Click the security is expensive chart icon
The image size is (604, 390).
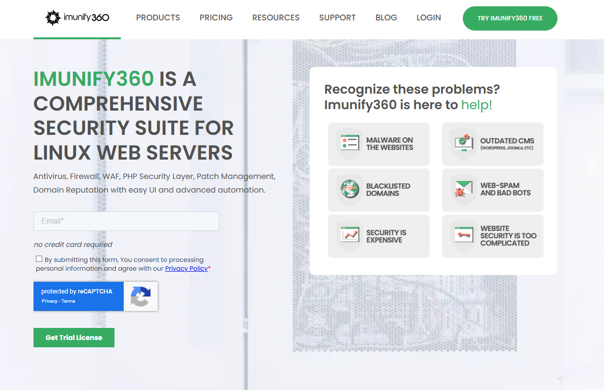[x=349, y=236]
